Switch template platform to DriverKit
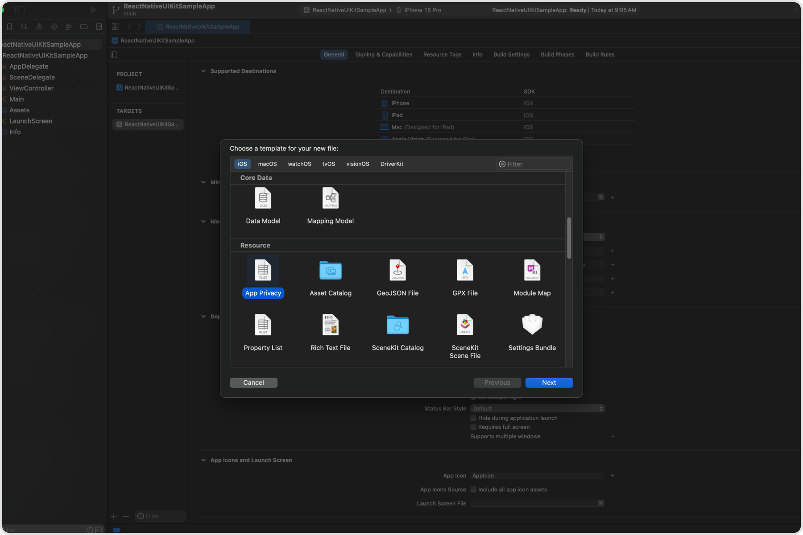This screenshot has width=803, height=535. pyautogui.click(x=392, y=164)
